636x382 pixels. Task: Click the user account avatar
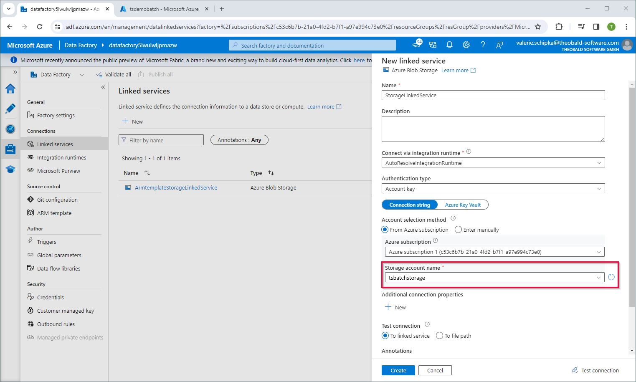(627, 45)
